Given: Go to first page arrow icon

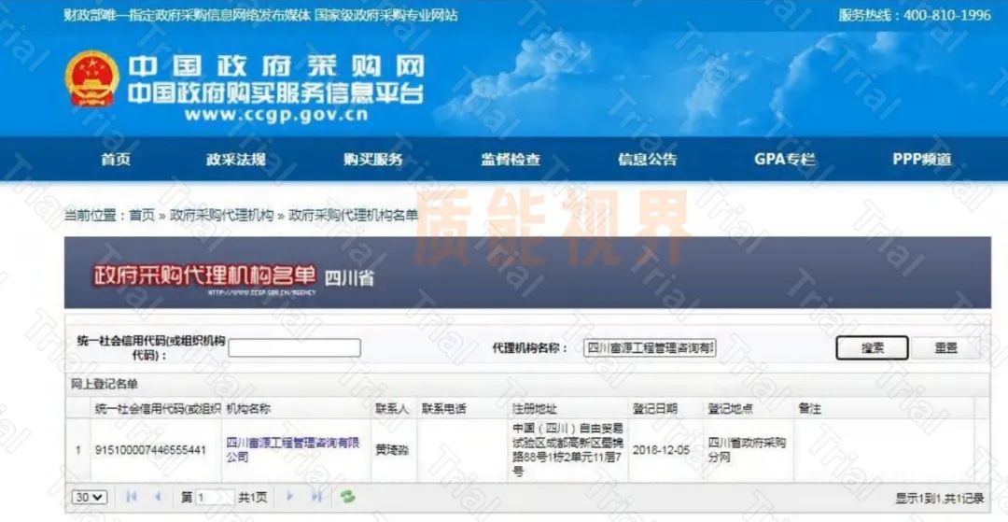Looking at the screenshot, I should coord(132,497).
